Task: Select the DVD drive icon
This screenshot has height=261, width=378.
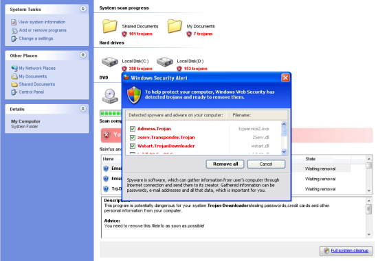Action: click(x=110, y=96)
